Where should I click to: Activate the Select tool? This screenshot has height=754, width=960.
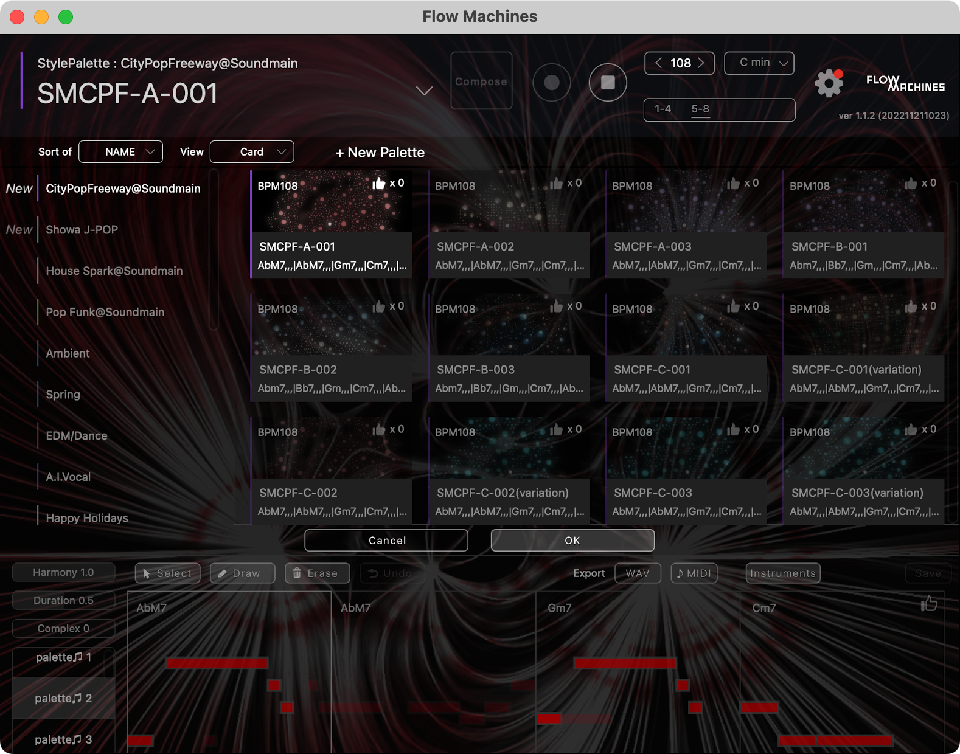click(x=167, y=573)
